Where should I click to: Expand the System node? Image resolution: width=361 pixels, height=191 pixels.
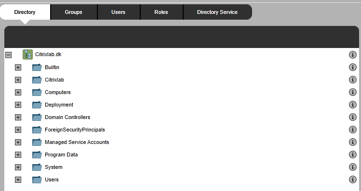click(18, 167)
